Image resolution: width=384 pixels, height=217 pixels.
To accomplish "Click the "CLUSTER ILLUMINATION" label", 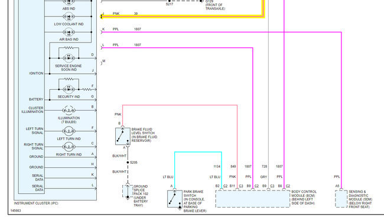I will pyautogui.click(x=32, y=110).
